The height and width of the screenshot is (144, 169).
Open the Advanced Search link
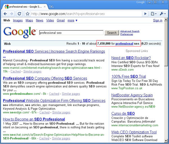click(x=130, y=31)
